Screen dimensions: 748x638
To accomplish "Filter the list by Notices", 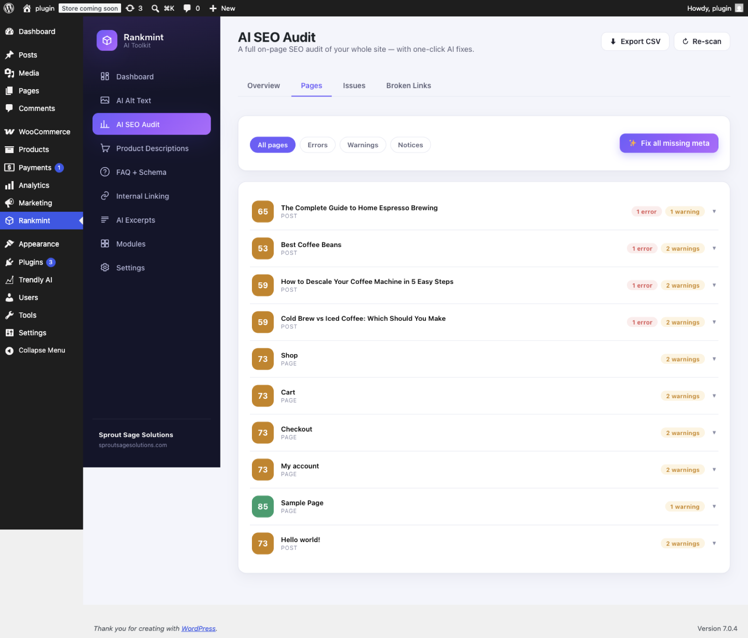I will pos(410,145).
